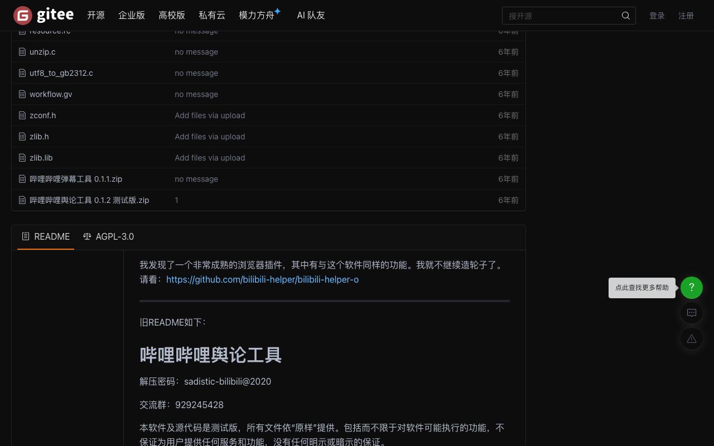Open the utf8_to_gb2312.c file
This screenshot has width=714, height=446.
click(x=61, y=73)
